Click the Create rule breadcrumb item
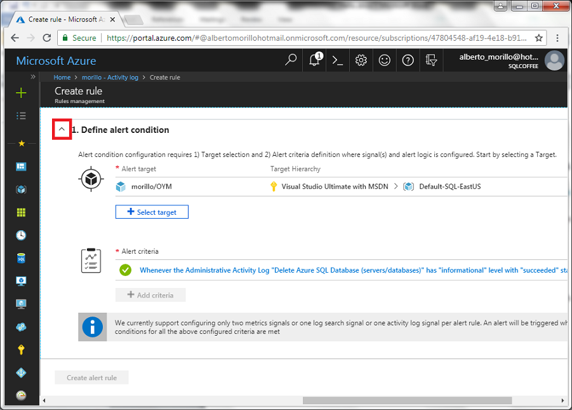Screen dimensions: 572x410 pos(165,78)
